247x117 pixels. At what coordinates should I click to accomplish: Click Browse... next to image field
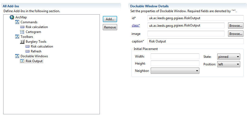coord(236,34)
